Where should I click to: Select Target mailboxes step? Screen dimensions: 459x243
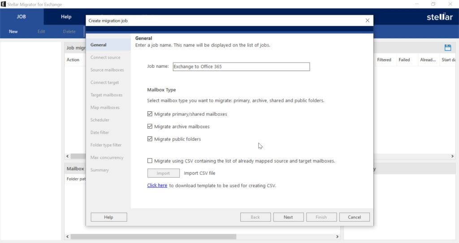[x=107, y=95]
